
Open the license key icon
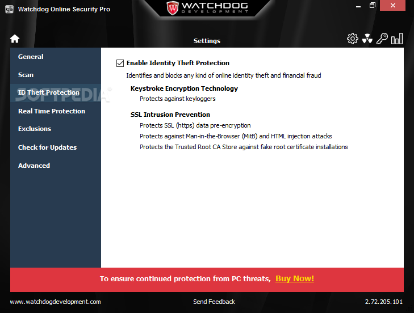[382, 39]
